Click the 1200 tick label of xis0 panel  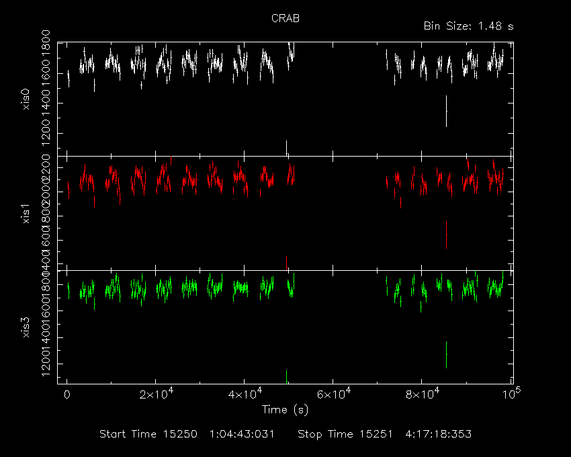pos(45,132)
